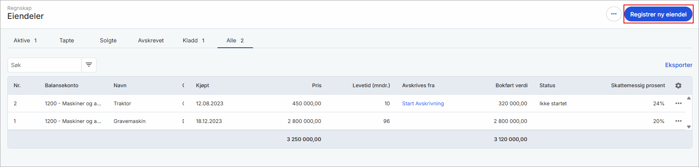Click Registrer ny eiendel button
The height and width of the screenshot is (167, 699).
[x=658, y=14]
